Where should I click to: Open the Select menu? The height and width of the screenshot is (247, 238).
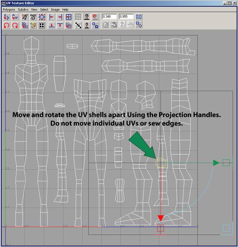45,9
